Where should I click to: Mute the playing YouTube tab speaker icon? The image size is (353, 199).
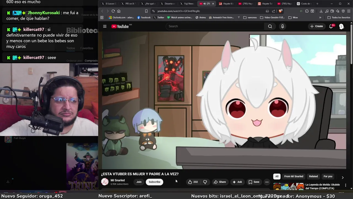coord(204,4)
